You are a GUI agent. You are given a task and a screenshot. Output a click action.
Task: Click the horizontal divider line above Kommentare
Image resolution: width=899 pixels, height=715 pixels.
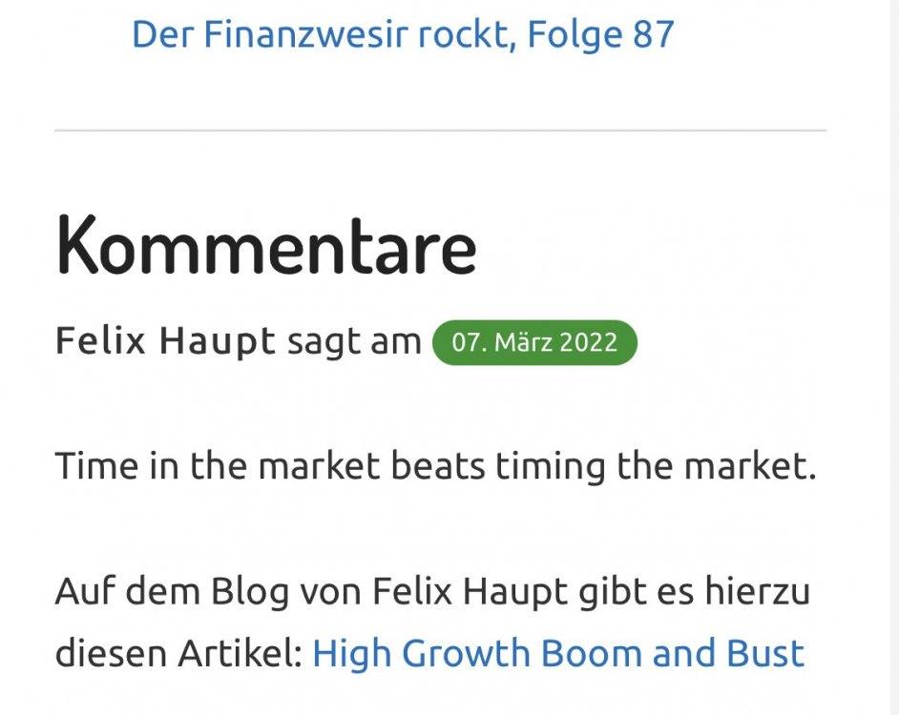[x=440, y=130]
